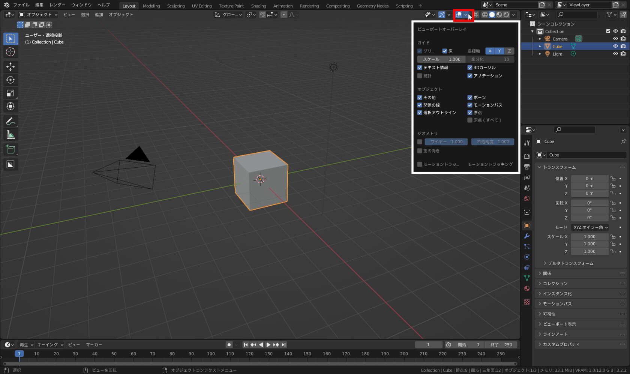The width and height of the screenshot is (630, 374).
Task: Expand the ビューポート表示 panel
Action: (559, 324)
